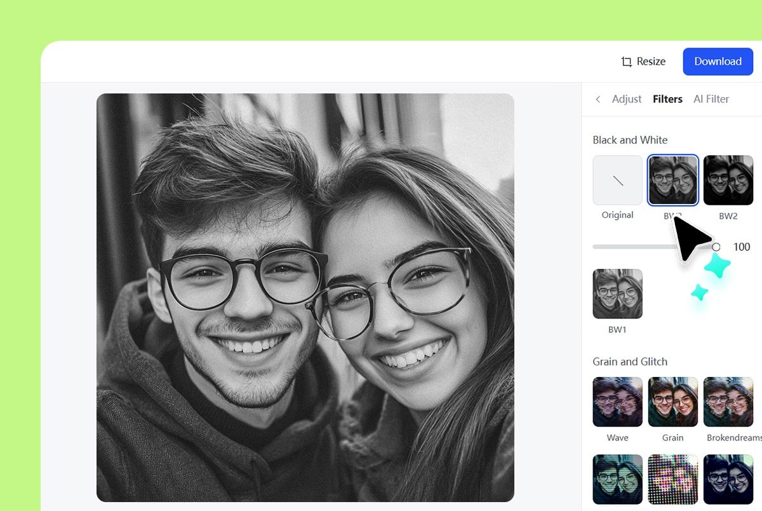Click the filter intensity slider track

click(655, 247)
